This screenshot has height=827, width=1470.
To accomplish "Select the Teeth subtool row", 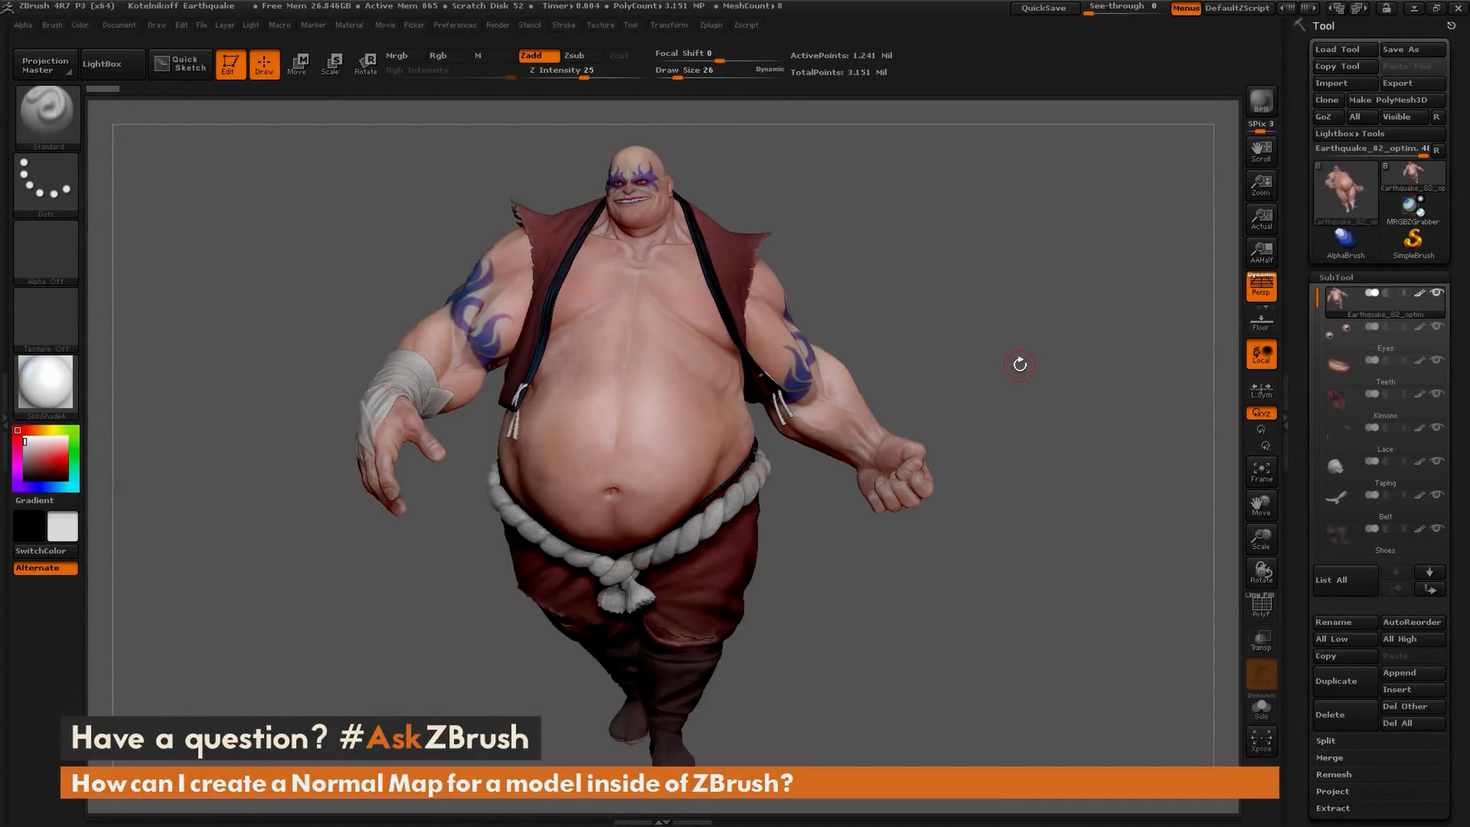I will [x=1385, y=369].
